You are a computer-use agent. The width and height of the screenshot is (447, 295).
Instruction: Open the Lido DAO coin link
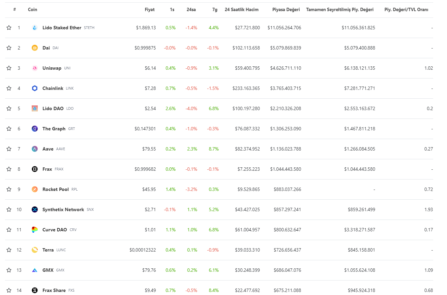(x=53, y=108)
